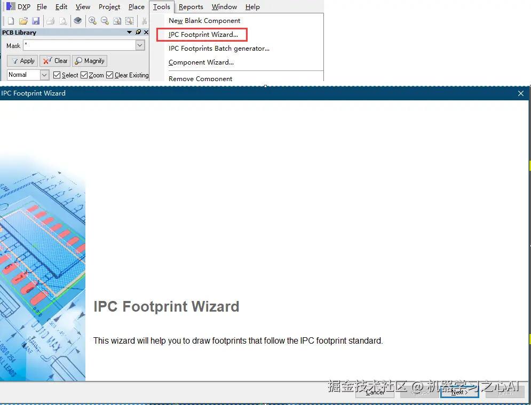Close the PCB Library panel
Image resolution: width=531 pixels, height=405 pixels.
click(146, 32)
